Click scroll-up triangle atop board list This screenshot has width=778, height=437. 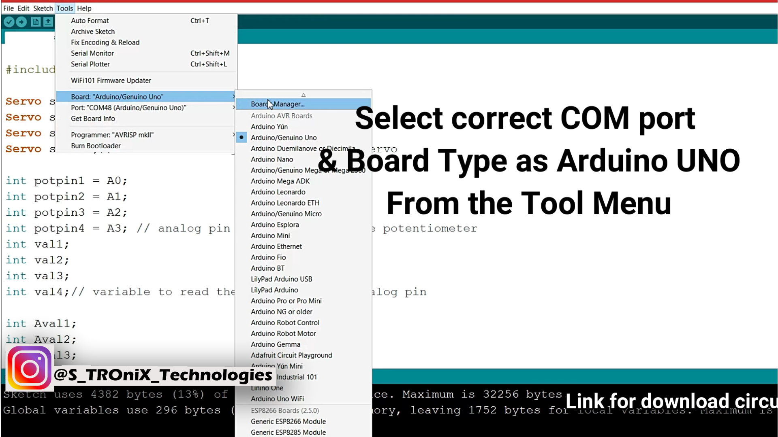tap(303, 95)
